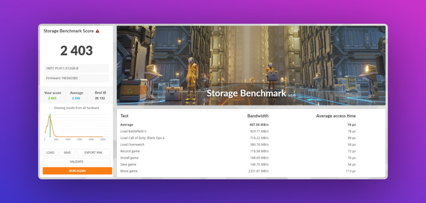Click the score distribution chart
The height and width of the screenshot is (203, 426).
[77, 126]
